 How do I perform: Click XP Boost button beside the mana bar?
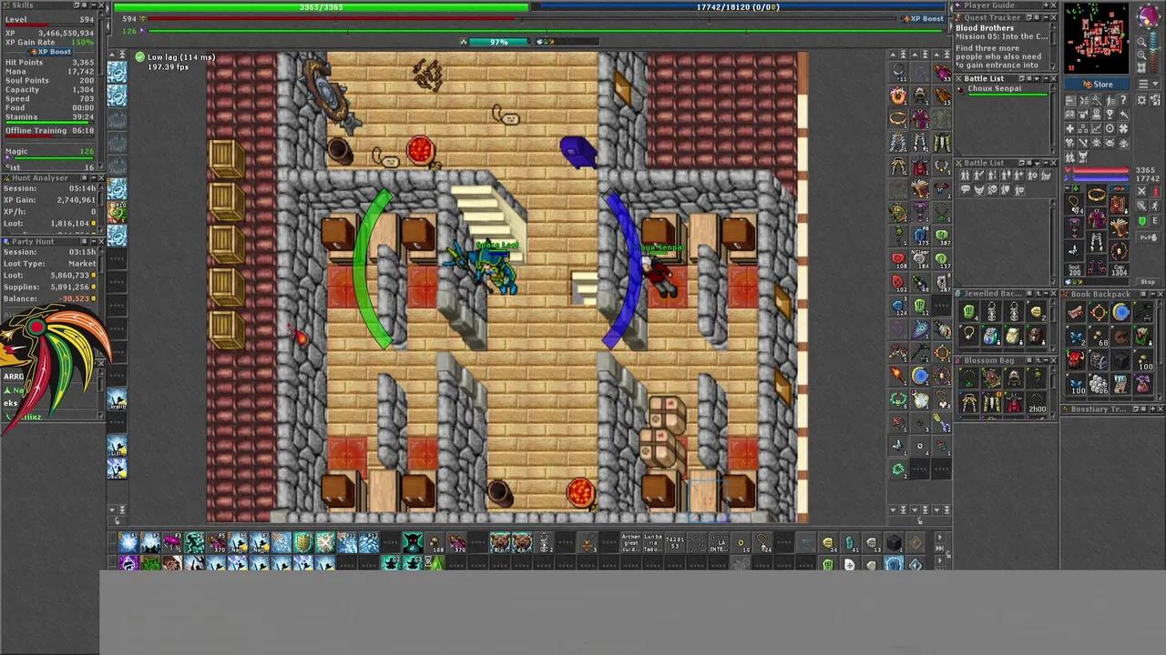tap(922, 18)
